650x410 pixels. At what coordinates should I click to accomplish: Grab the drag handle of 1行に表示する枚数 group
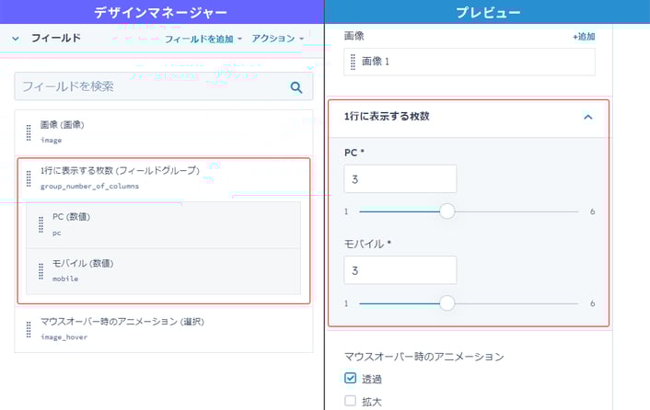(x=29, y=178)
